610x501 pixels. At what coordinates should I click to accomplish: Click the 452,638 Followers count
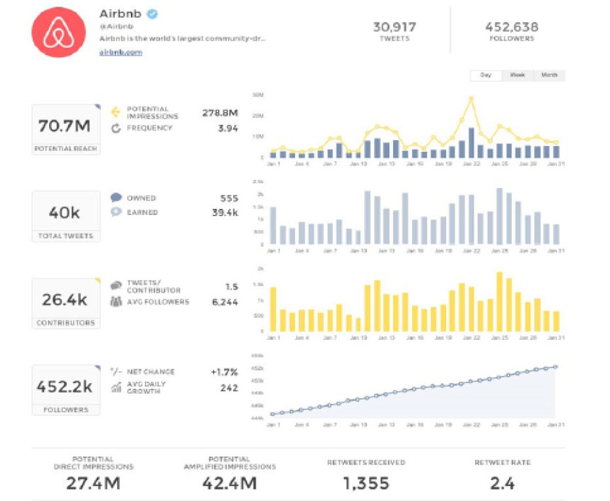(512, 28)
